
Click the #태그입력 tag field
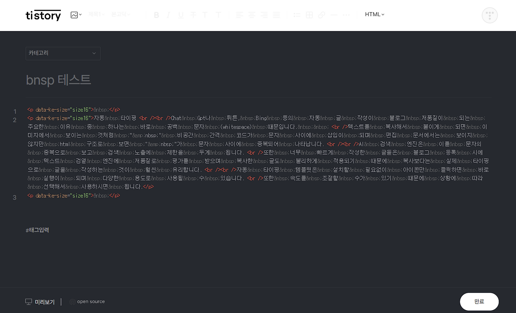point(37,230)
